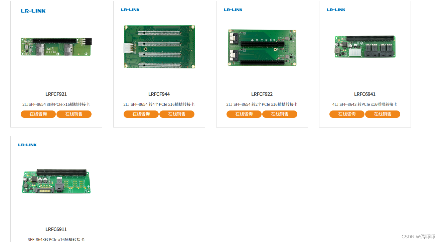The width and height of the screenshot is (440, 242).
Task: Select the LRFCF922 product title
Action: click(262, 94)
